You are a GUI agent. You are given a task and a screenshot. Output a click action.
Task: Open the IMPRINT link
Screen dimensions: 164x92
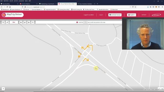[x=144, y=15]
